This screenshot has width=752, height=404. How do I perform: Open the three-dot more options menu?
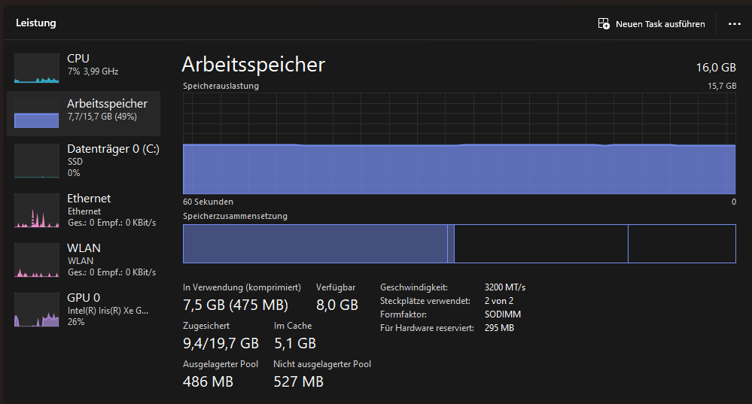pyautogui.click(x=735, y=24)
